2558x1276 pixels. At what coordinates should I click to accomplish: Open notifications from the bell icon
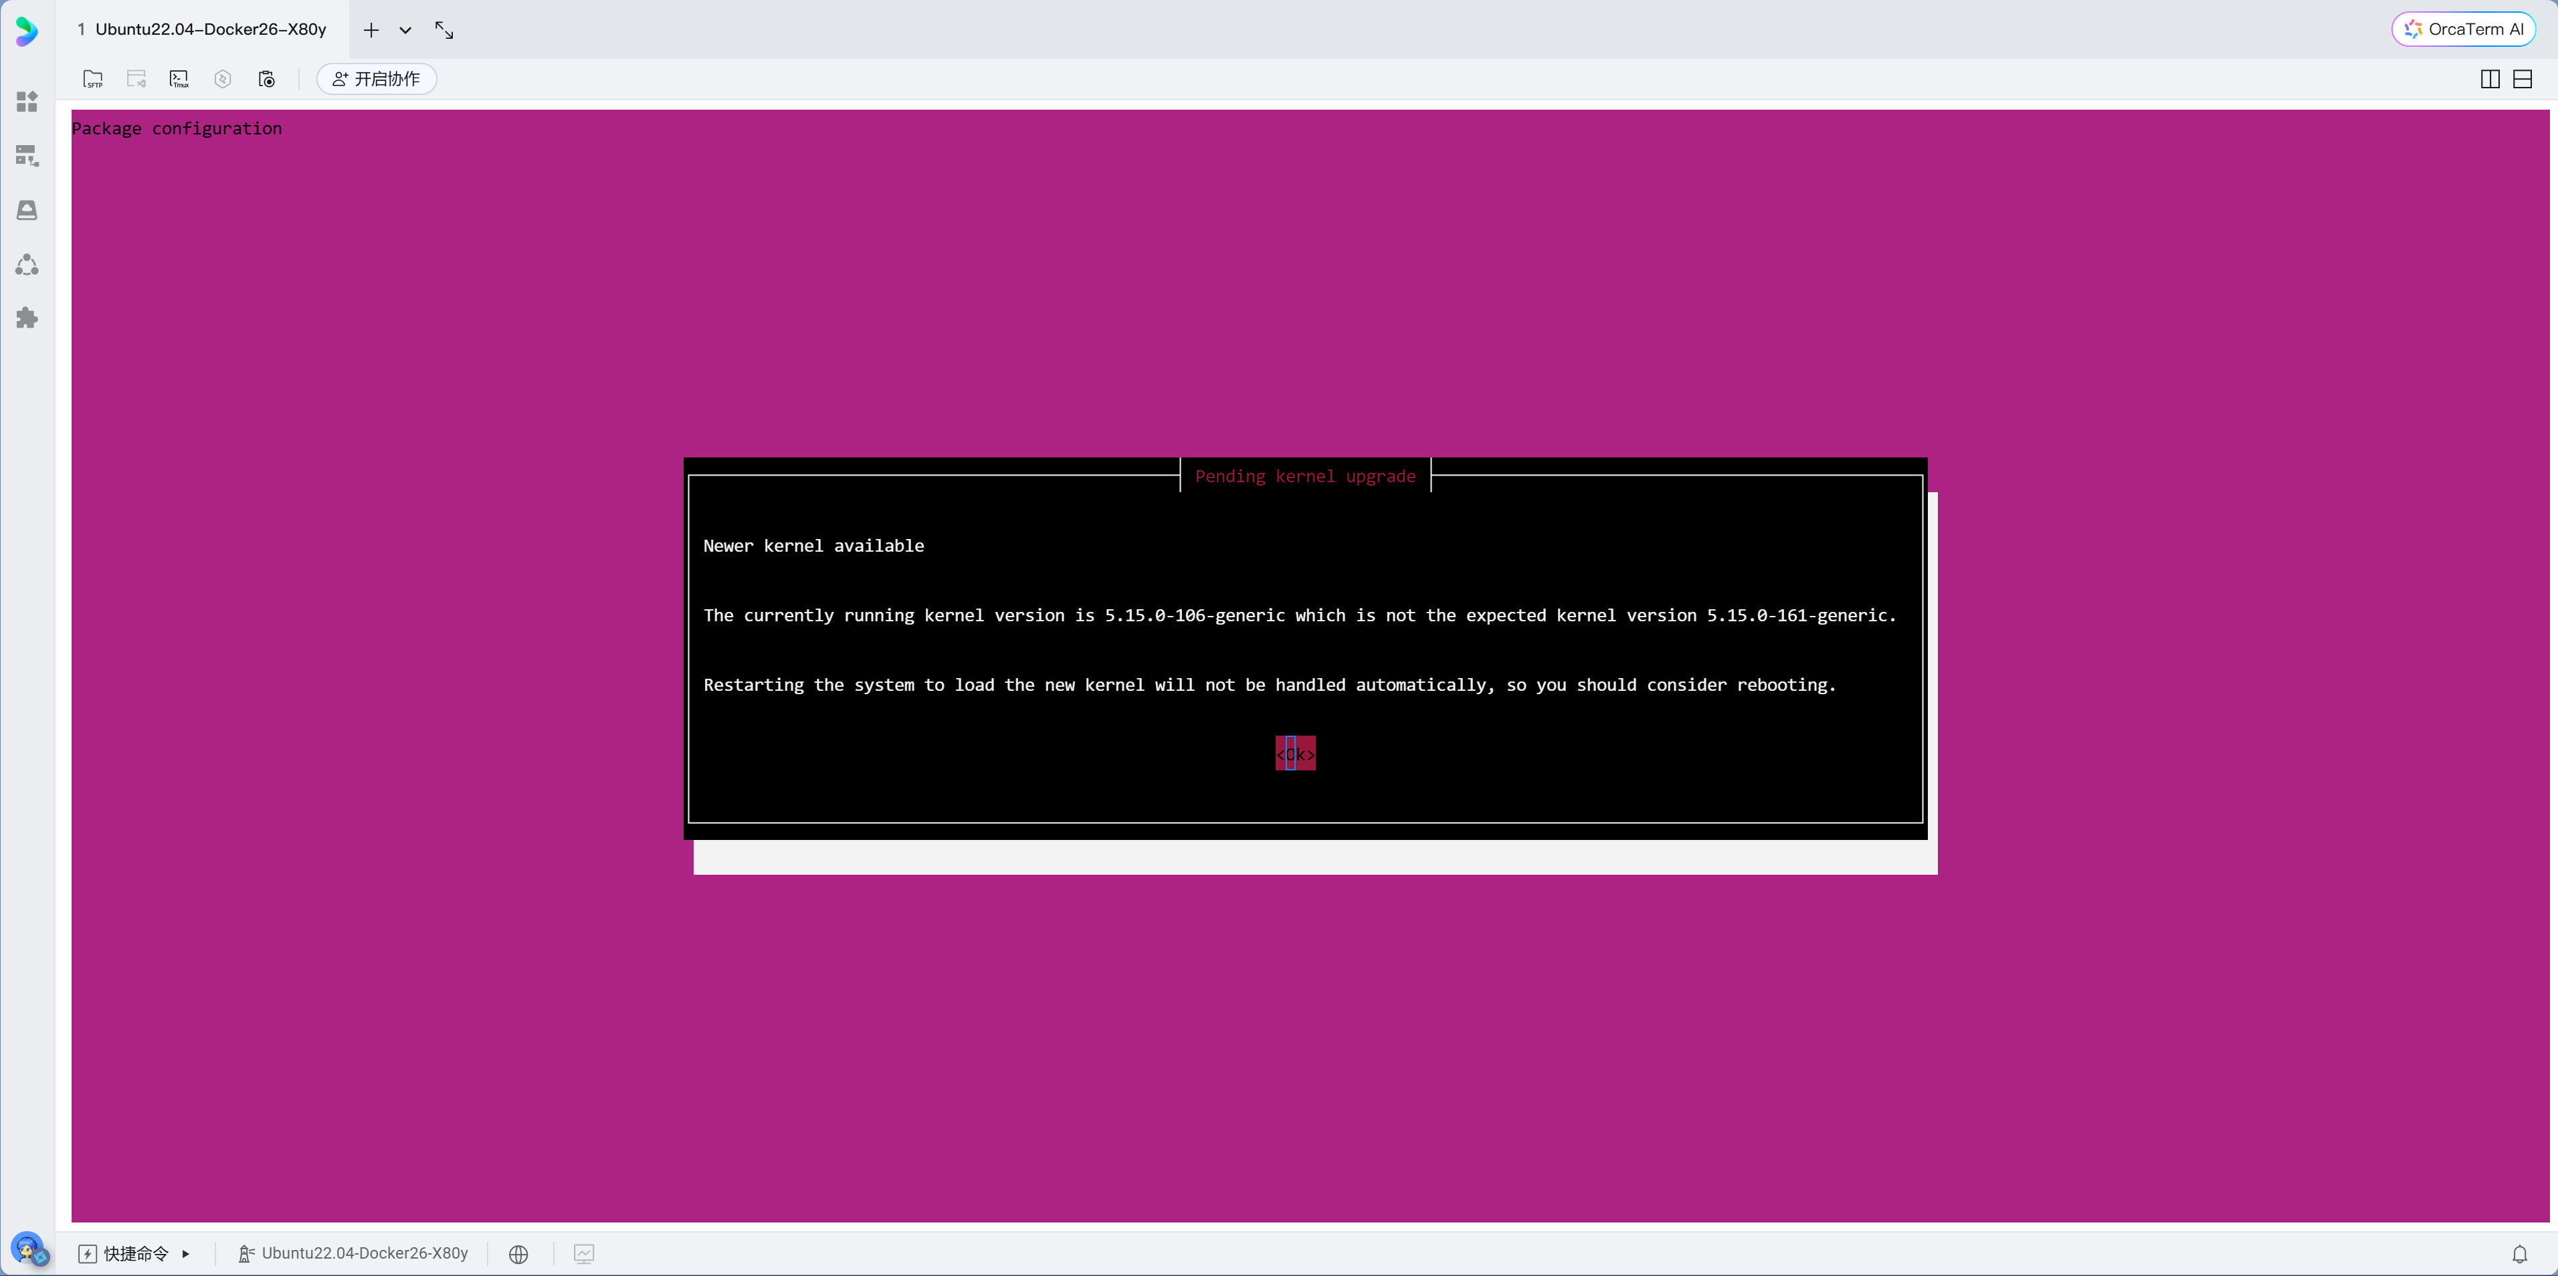tap(2521, 1253)
